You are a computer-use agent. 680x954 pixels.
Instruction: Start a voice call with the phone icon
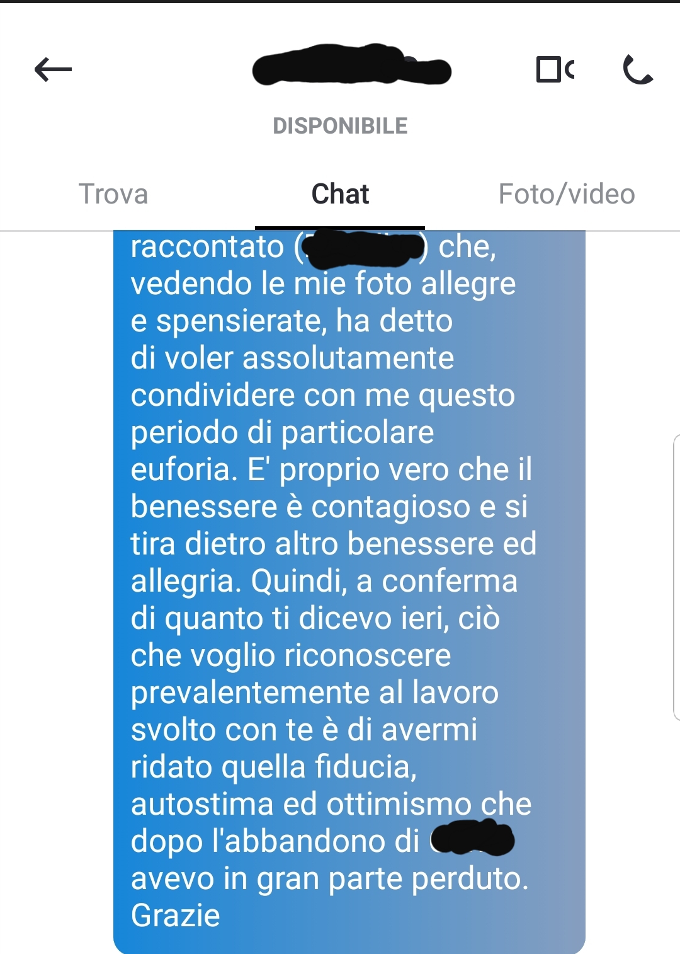(638, 69)
